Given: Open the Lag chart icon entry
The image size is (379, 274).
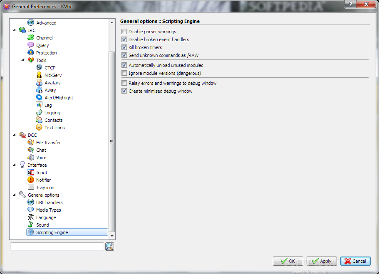Looking at the screenshot, I should pyautogui.click(x=39, y=105).
